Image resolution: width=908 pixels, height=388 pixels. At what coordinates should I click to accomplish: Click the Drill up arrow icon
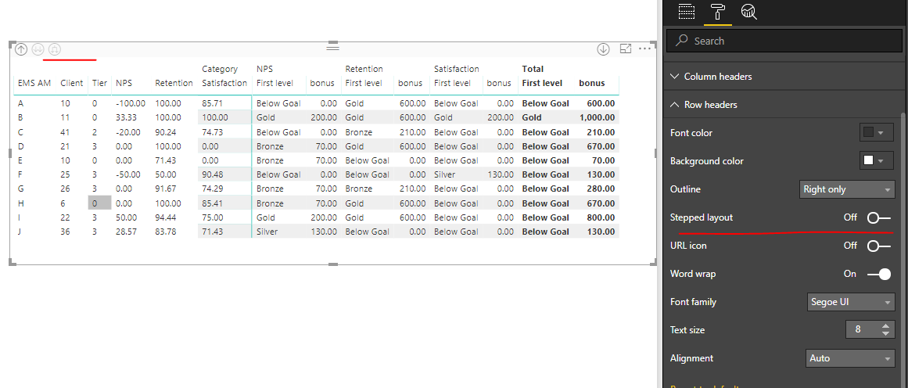tap(21, 49)
